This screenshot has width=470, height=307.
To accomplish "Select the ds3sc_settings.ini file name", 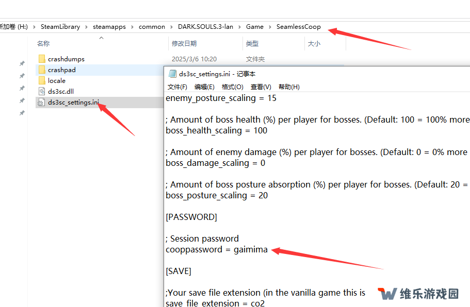I will 73,103.
